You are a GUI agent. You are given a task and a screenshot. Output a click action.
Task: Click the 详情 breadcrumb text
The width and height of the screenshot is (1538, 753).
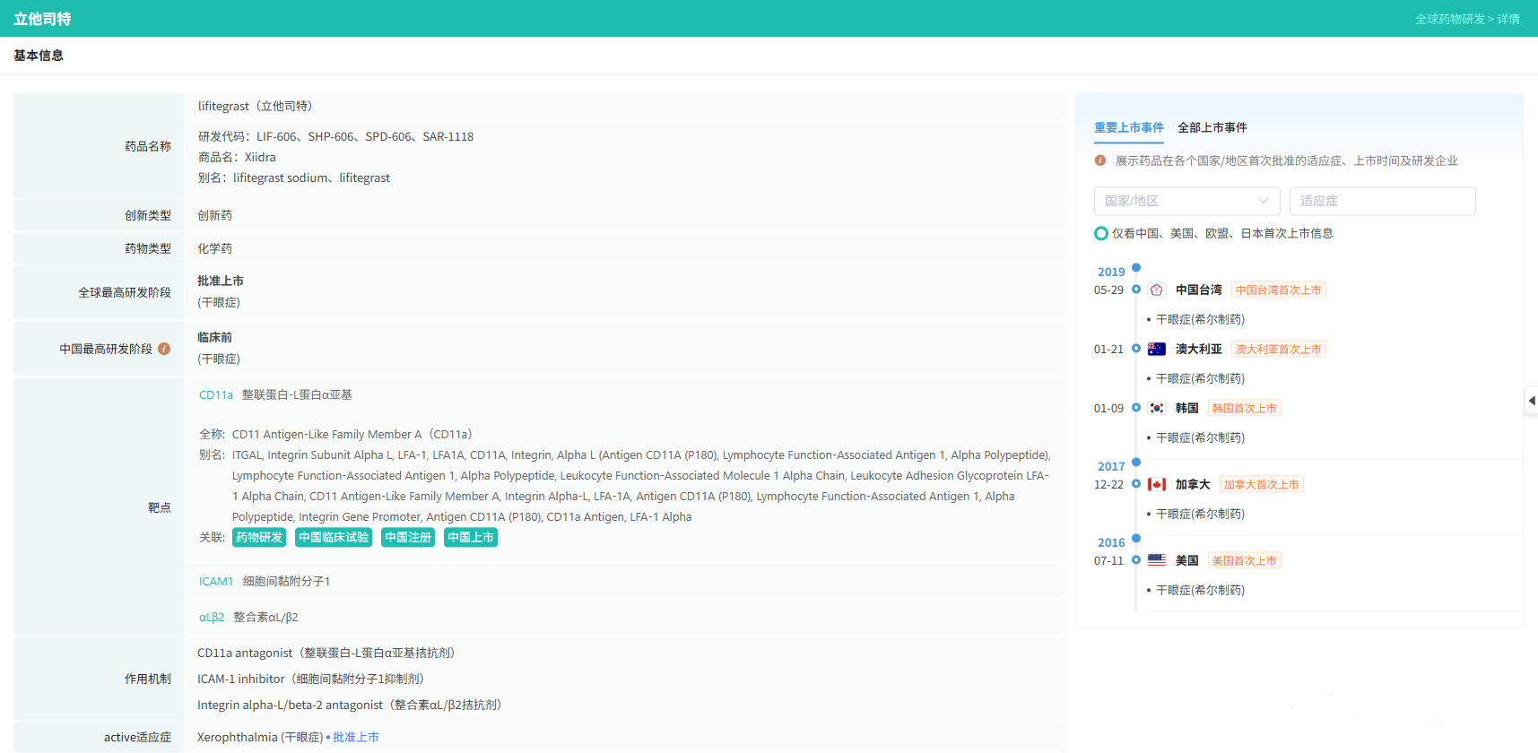coord(1508,19)
